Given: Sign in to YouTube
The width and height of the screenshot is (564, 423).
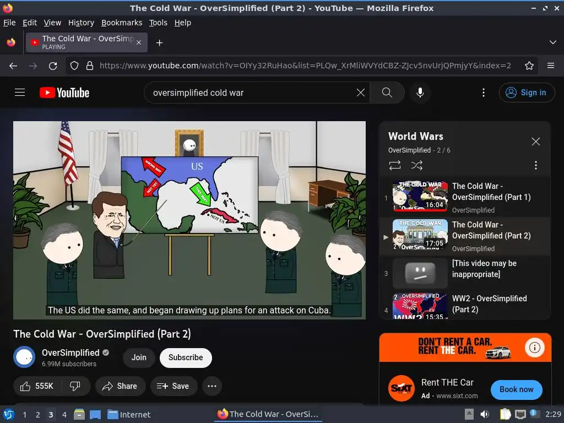Looking at the screenshot, I should tap(526, 93).
